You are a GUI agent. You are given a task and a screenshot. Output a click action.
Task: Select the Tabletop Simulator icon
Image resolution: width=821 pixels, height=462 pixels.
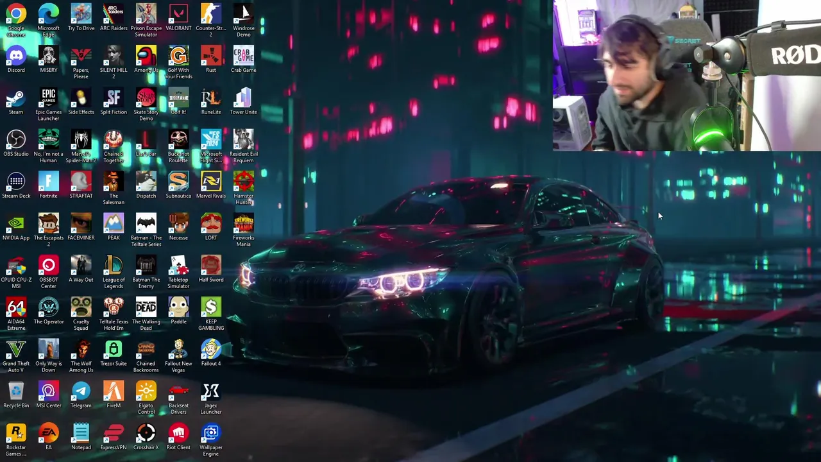(178, 265)
